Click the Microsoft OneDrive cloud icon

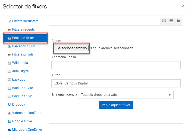point(10,130)
